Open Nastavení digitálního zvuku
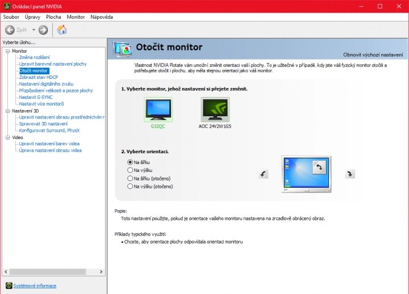The width and height of the screenshot is (409, 294). point(46,84)
